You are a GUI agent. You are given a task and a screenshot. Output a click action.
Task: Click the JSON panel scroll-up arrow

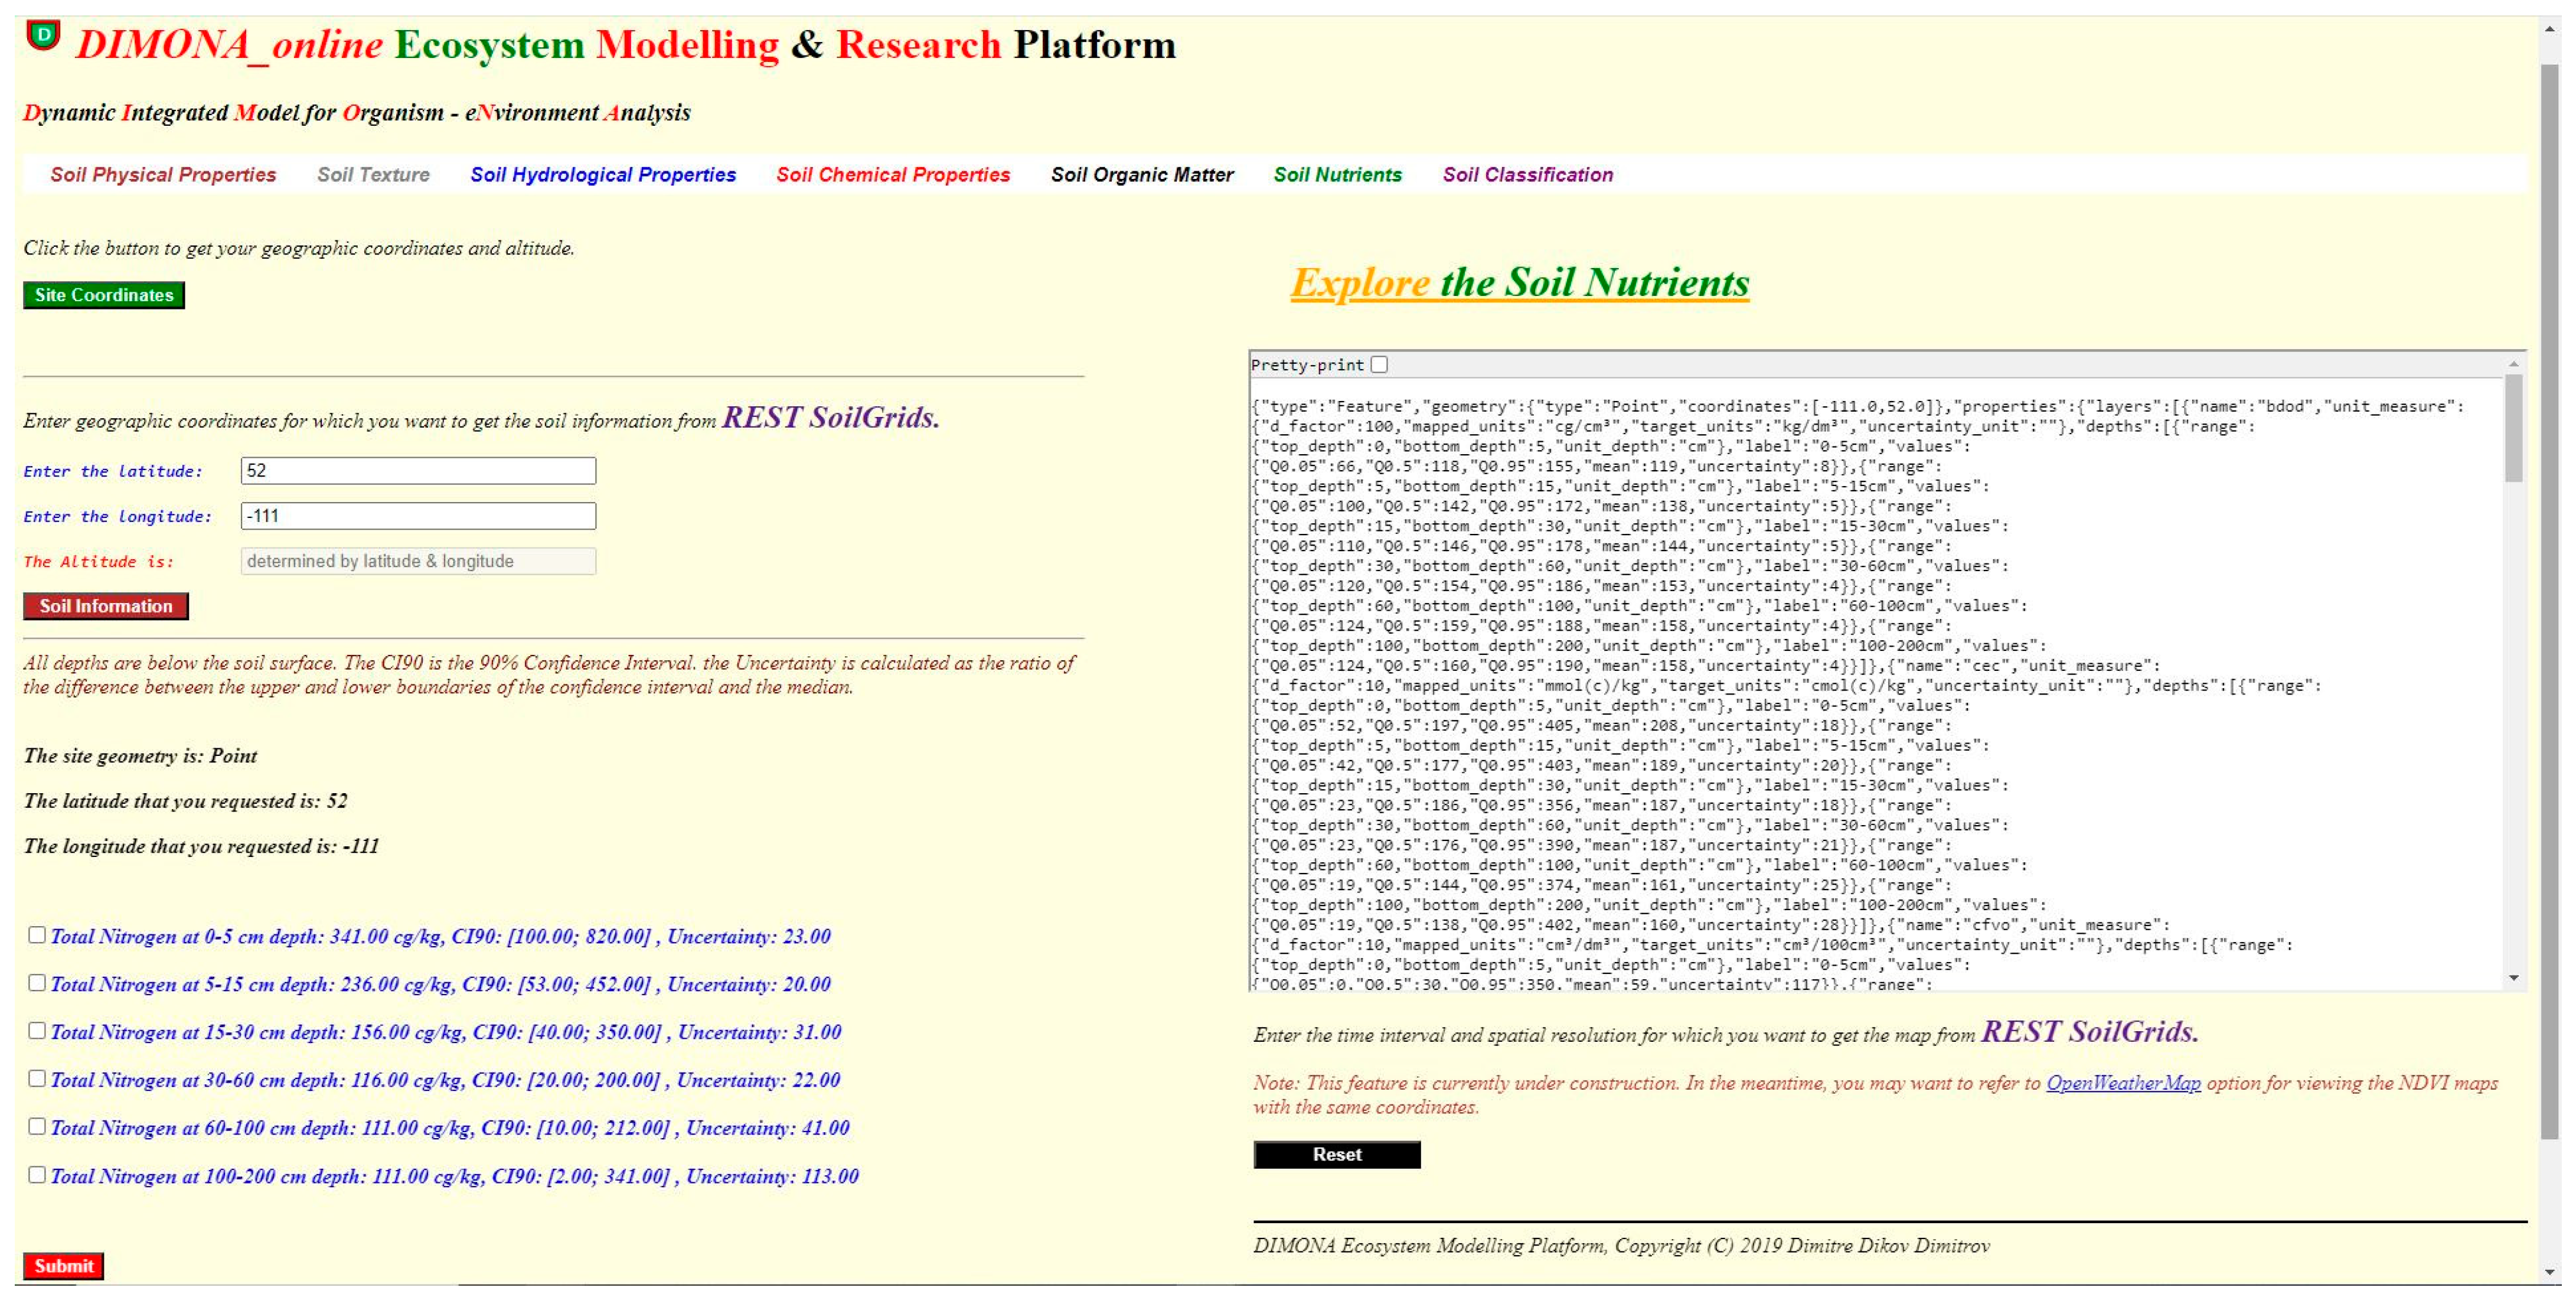point(2514,364)
